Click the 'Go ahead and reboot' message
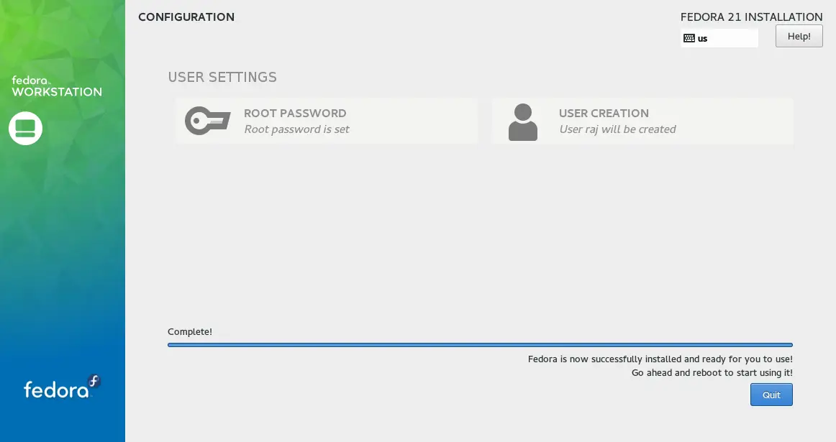The height and width of the screenshot is (442, 836). coord(712,373)
